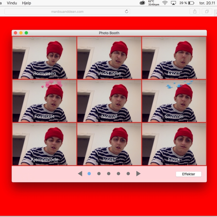Select the Svimmel birds effect
The height and width of the screenshot is (217, 217).
(174, 101)
